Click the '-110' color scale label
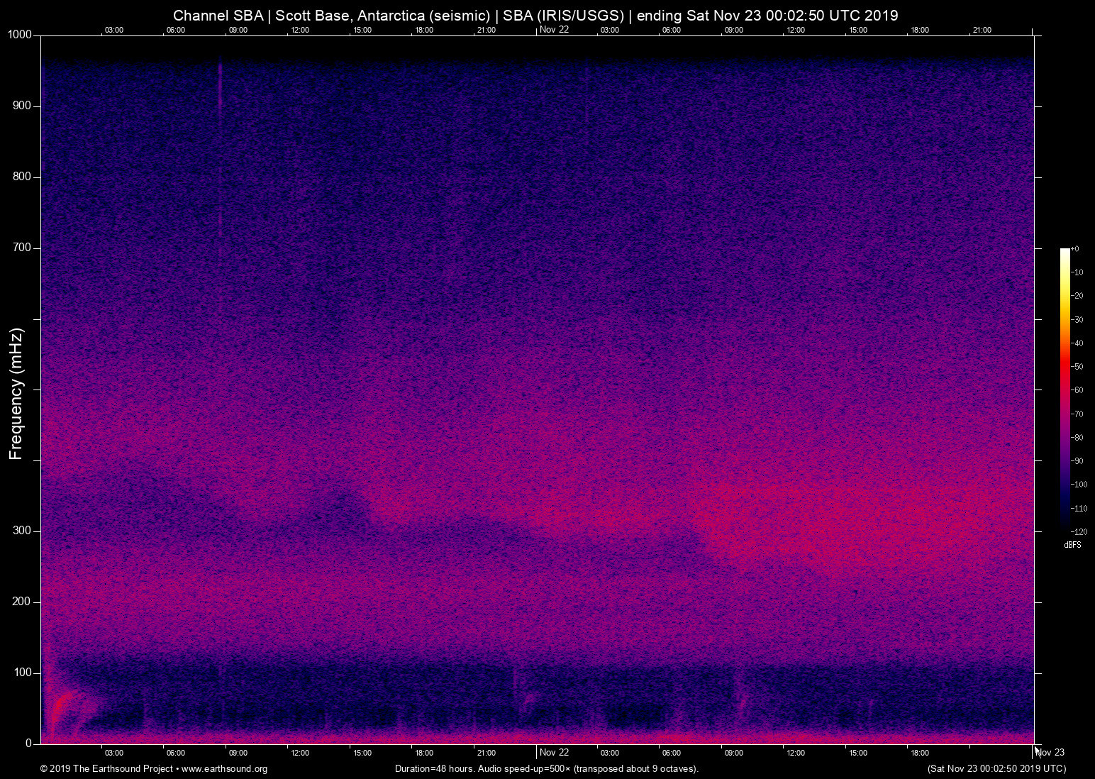 1079,509
